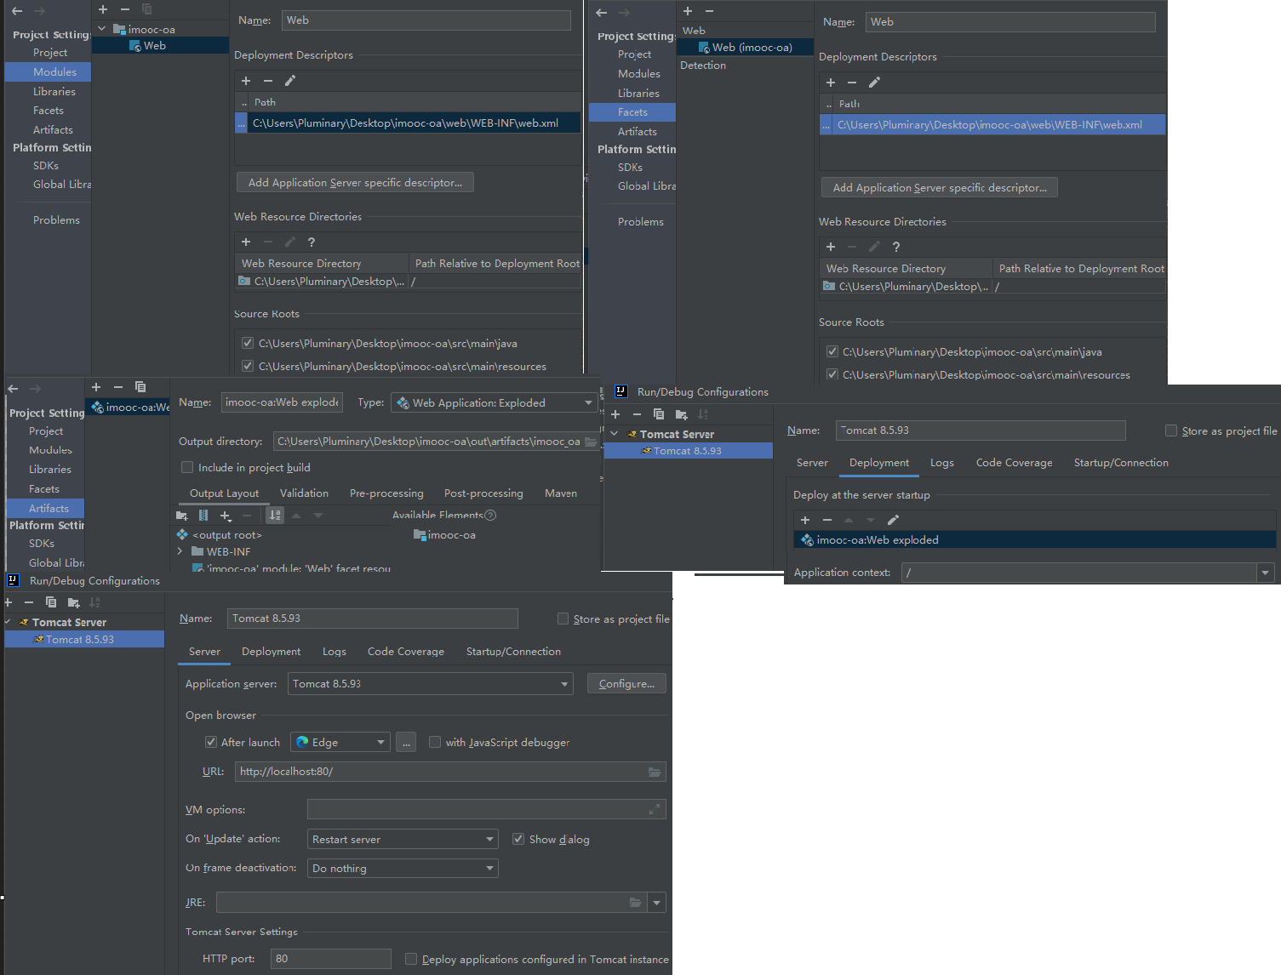Viewport: 1281px width, 975px height.
Task: Check Store as project file in Deployment-tab window
Action: point(1171,430)
